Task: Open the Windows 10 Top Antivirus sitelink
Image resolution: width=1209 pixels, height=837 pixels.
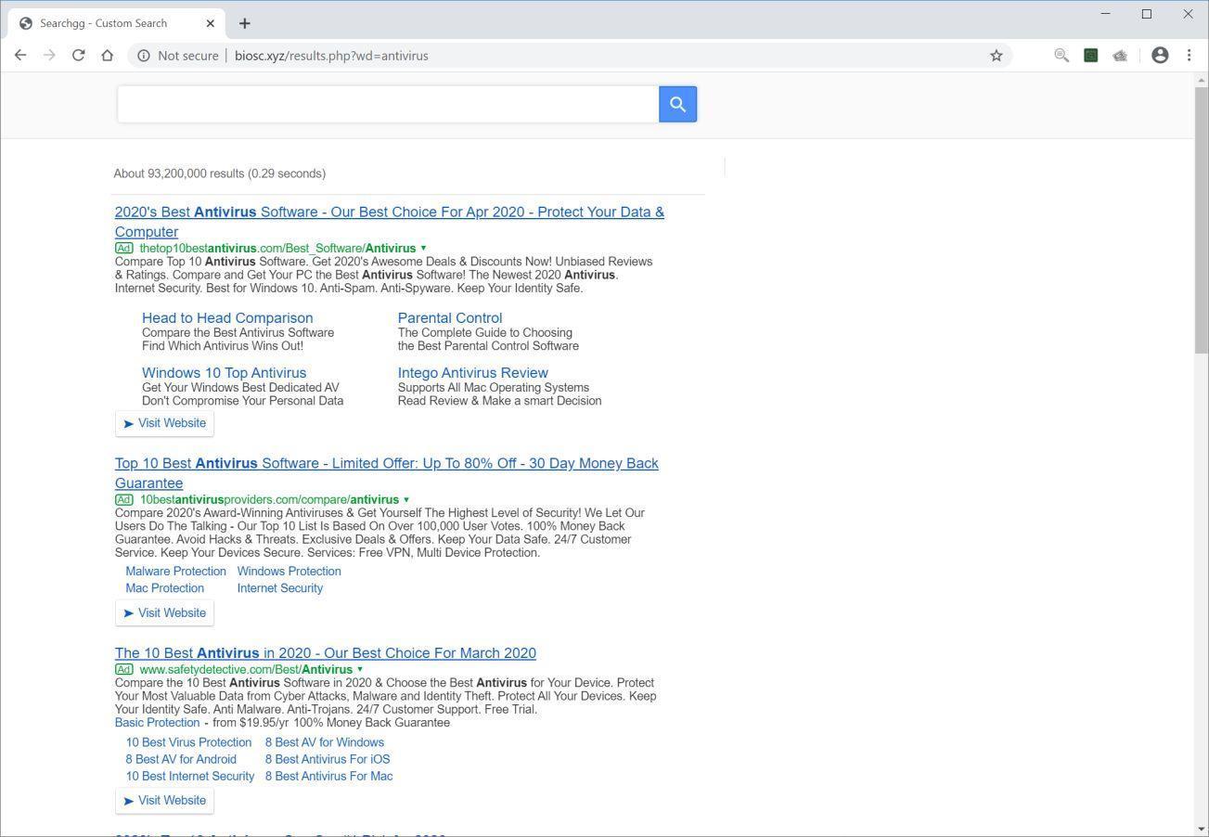Action: [x=224, y=373]
